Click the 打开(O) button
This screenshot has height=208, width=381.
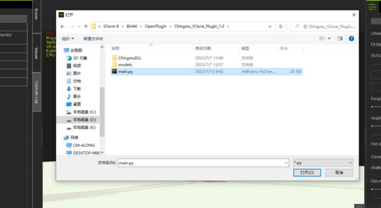coord(307,172)
